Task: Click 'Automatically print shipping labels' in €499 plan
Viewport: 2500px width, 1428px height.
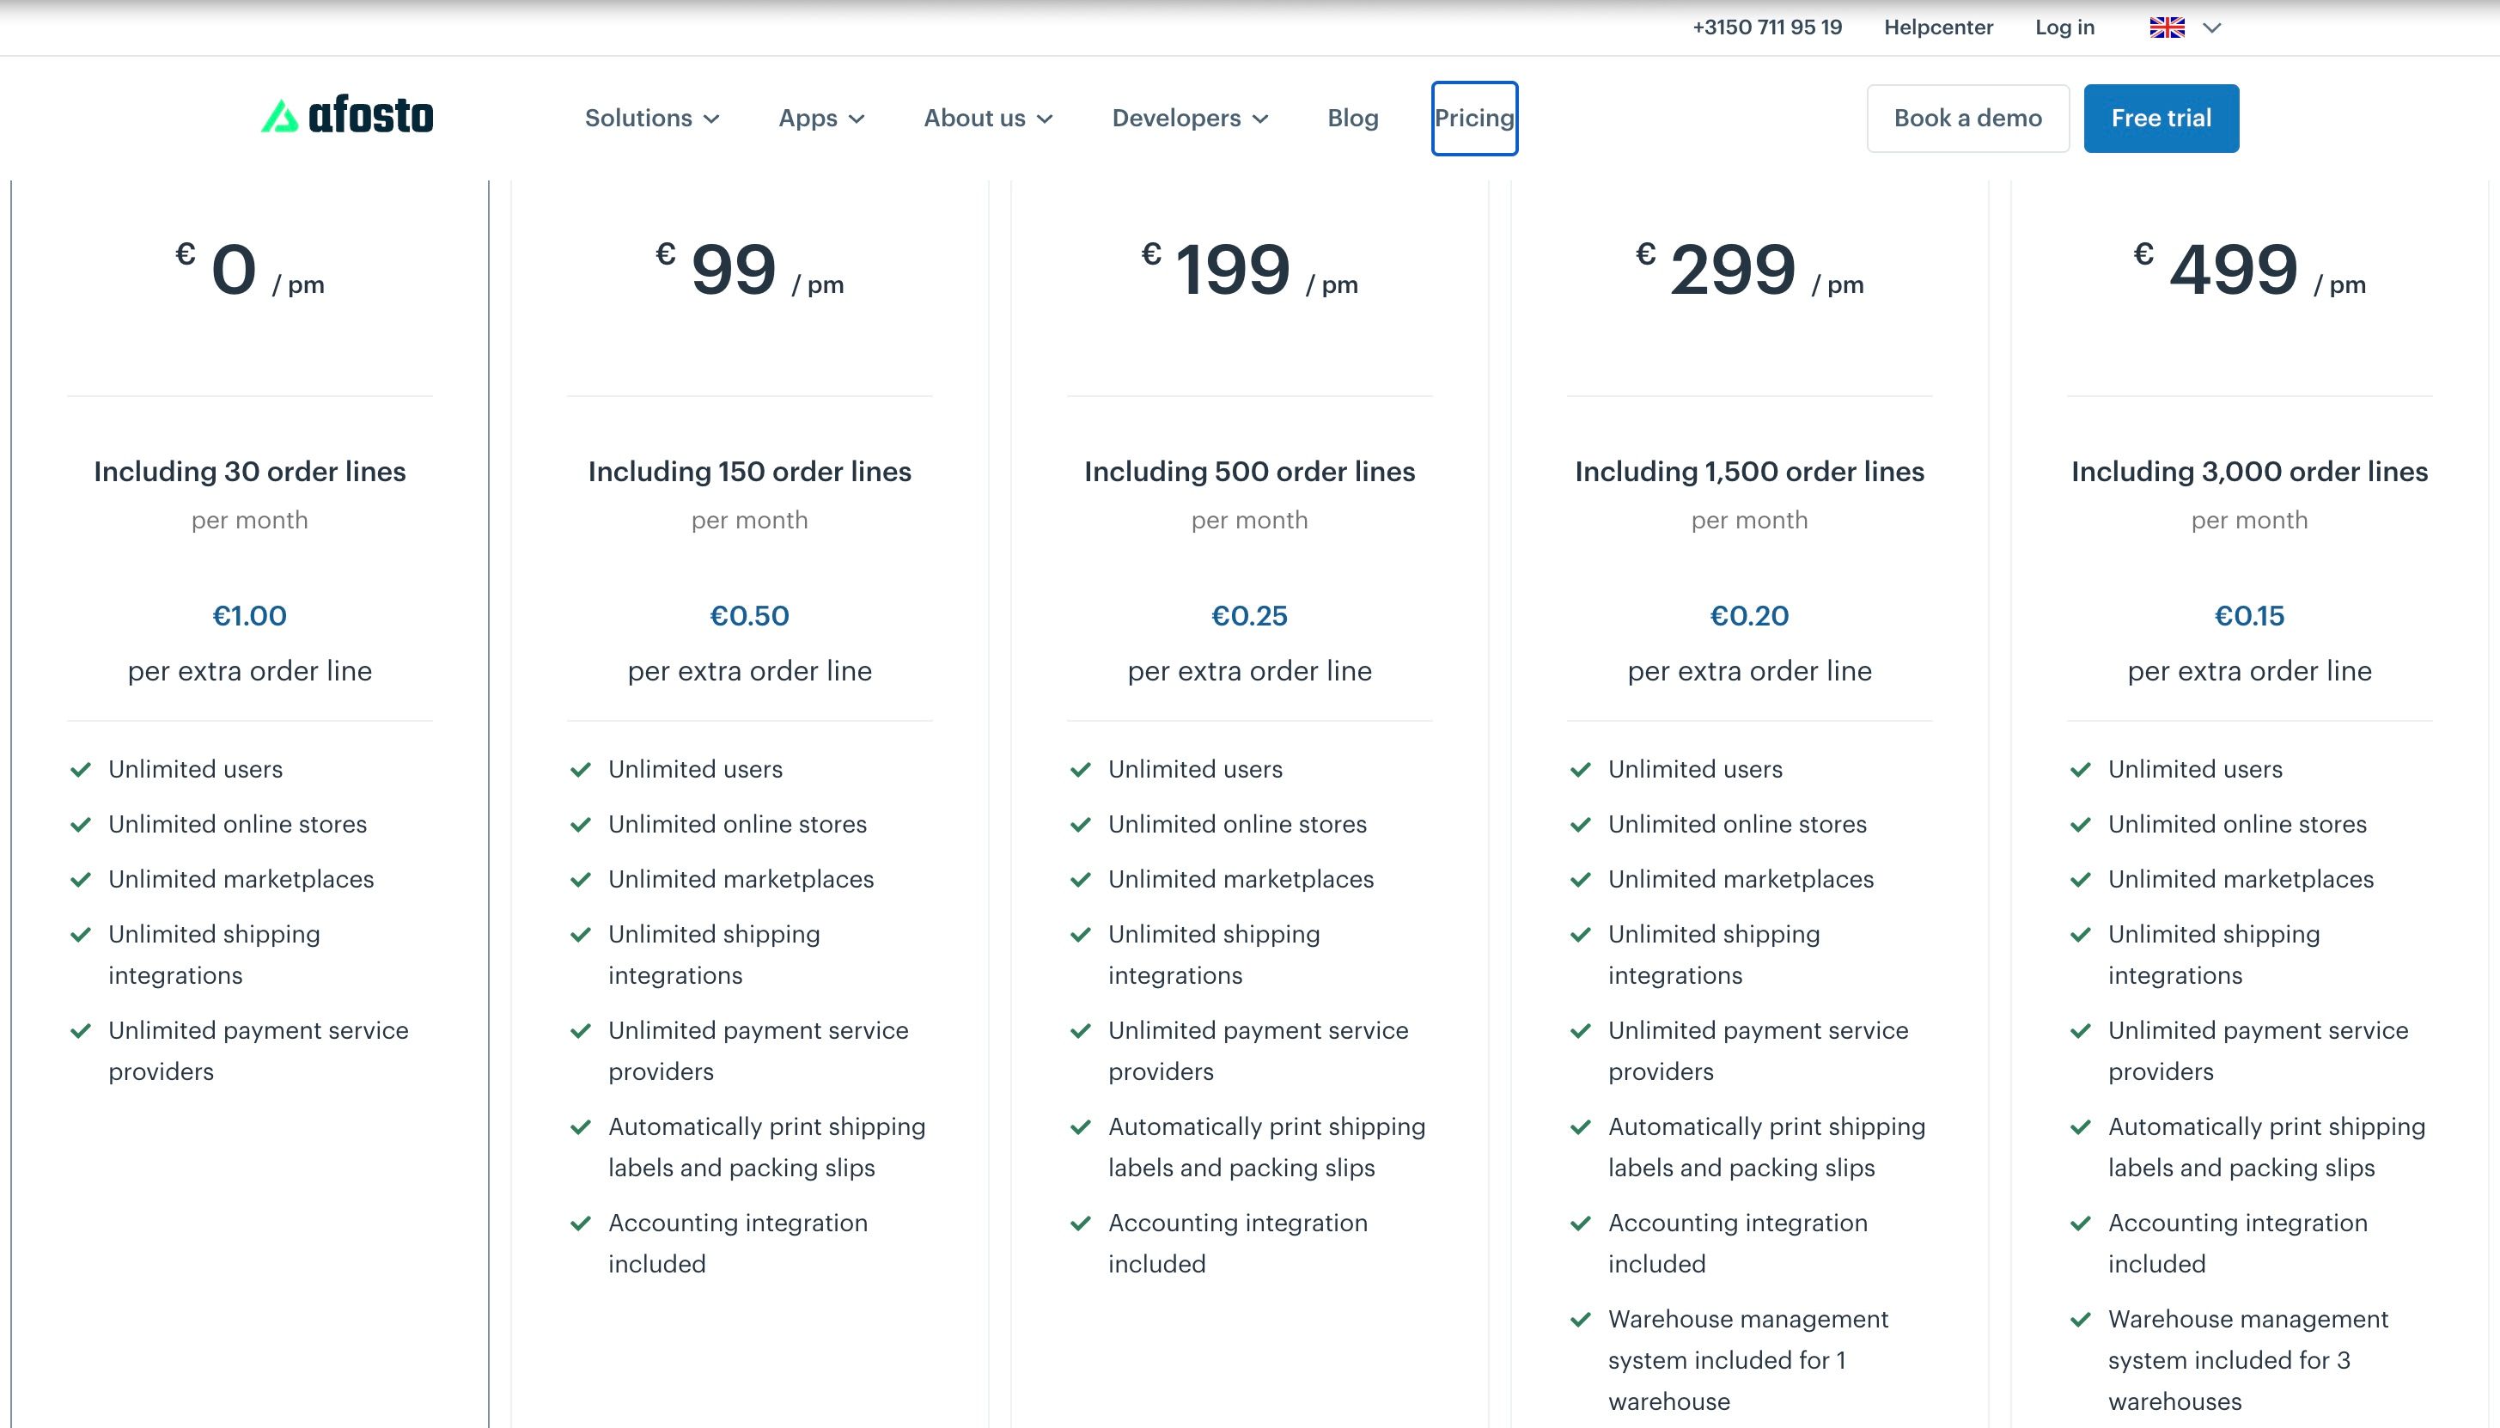Action: click(2266, 1146)
